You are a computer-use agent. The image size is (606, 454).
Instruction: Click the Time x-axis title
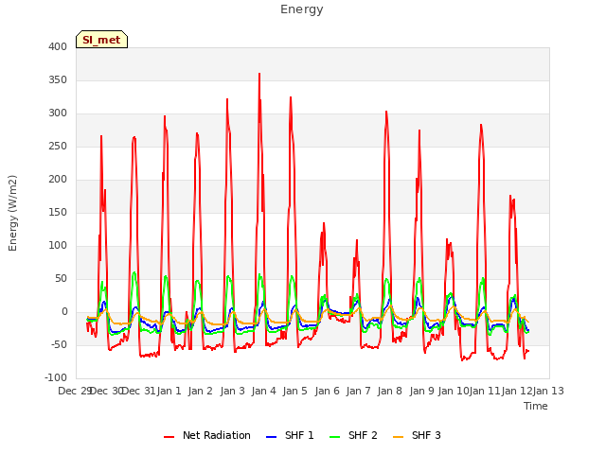click(536, 406)
